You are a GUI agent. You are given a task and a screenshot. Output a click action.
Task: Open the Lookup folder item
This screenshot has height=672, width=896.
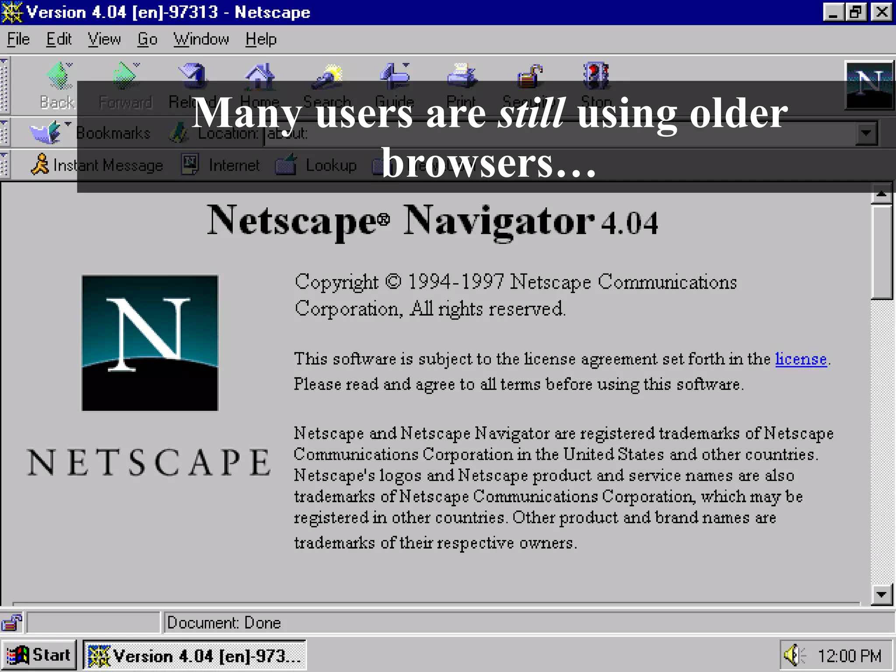click(x=316, y=165)
